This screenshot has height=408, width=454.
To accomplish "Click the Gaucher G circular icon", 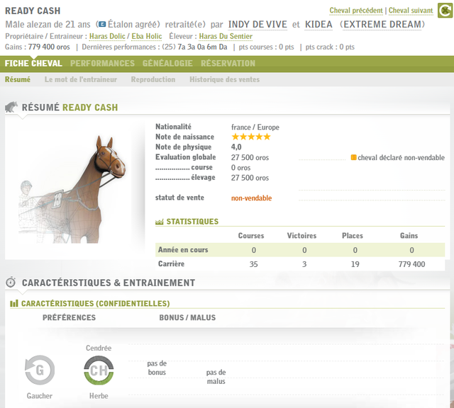I will 40,370.
